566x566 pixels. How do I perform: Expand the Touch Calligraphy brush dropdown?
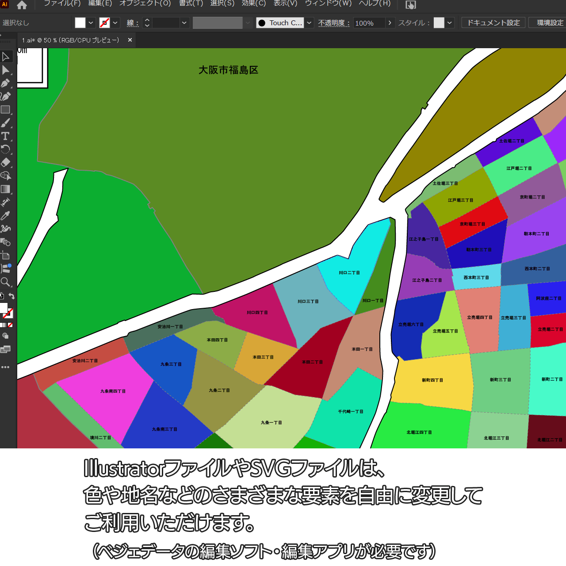[310, 23]
